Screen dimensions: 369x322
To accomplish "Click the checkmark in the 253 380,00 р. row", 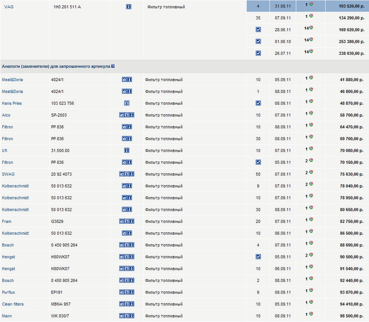I will (258, 42).
